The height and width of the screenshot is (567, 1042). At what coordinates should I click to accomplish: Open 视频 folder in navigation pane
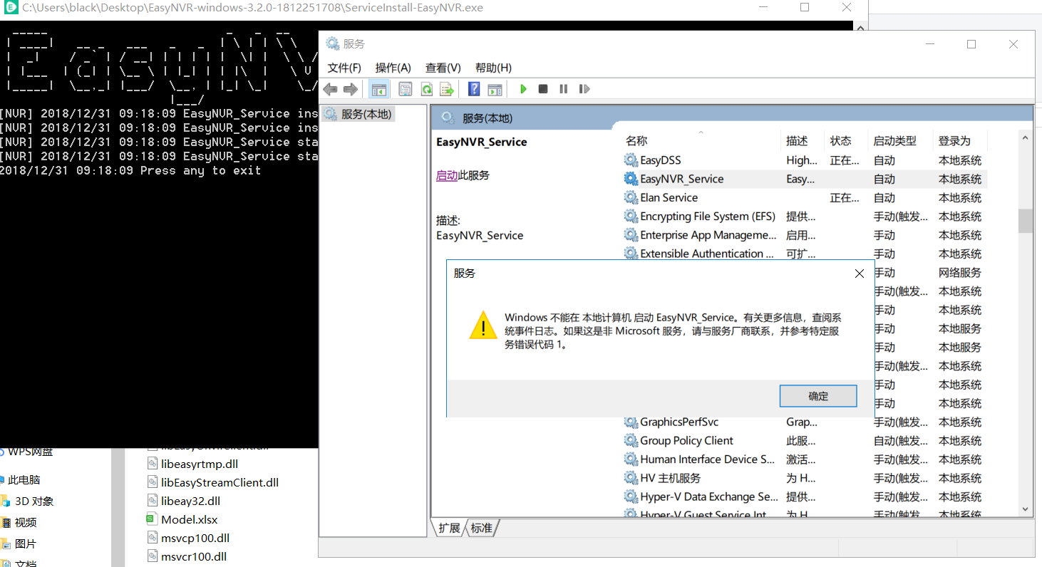coord(25,522)
